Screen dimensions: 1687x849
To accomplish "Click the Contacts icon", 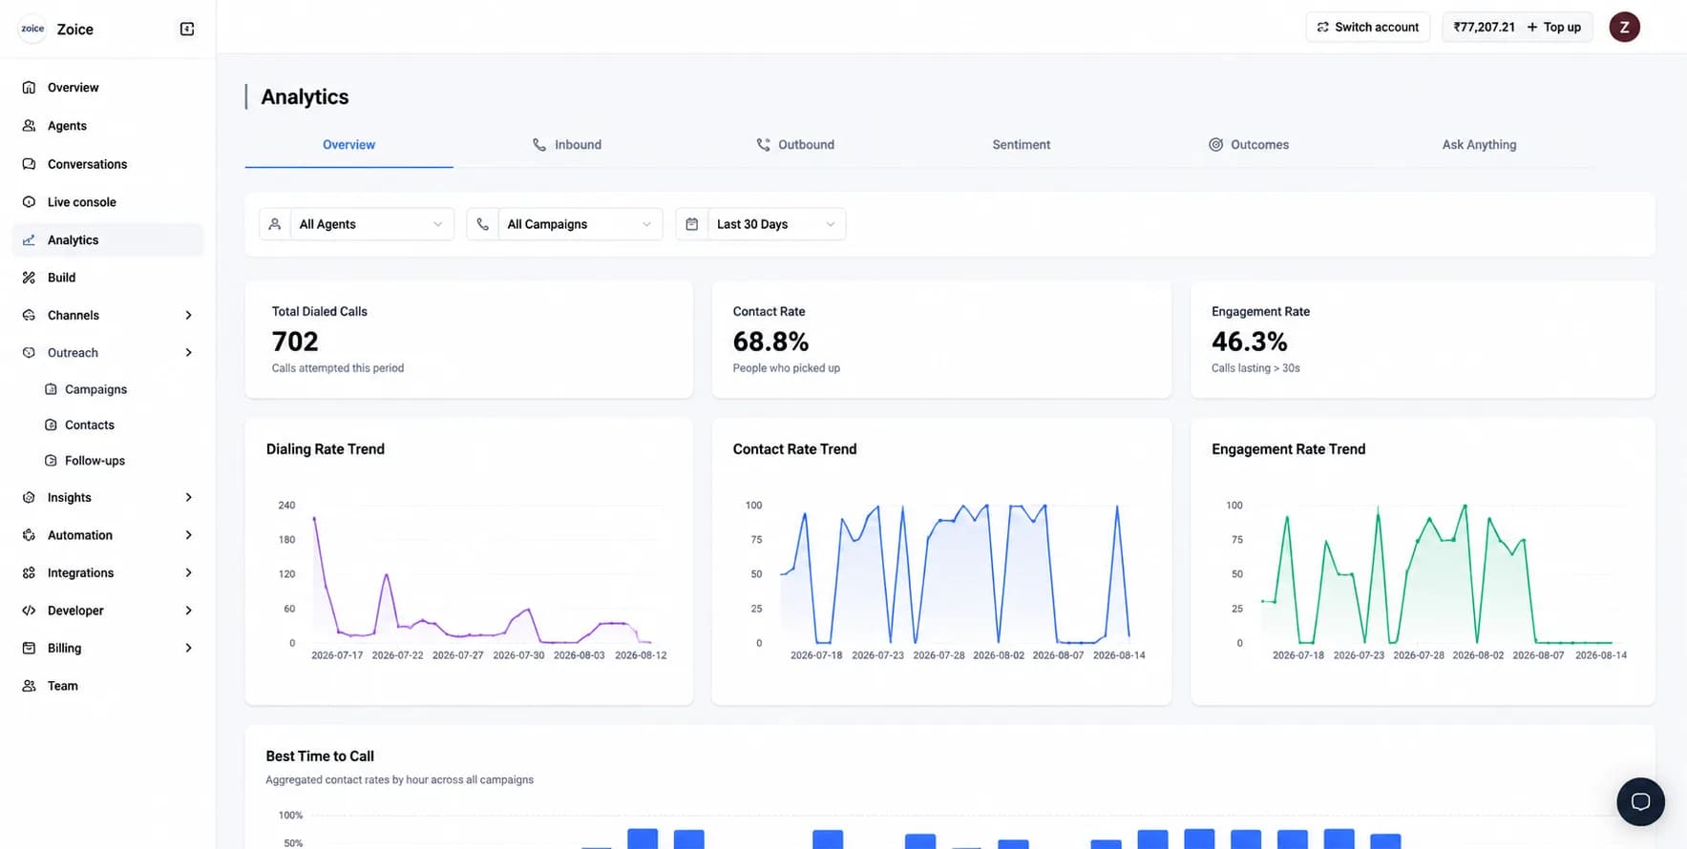I will tap(51, 424).
